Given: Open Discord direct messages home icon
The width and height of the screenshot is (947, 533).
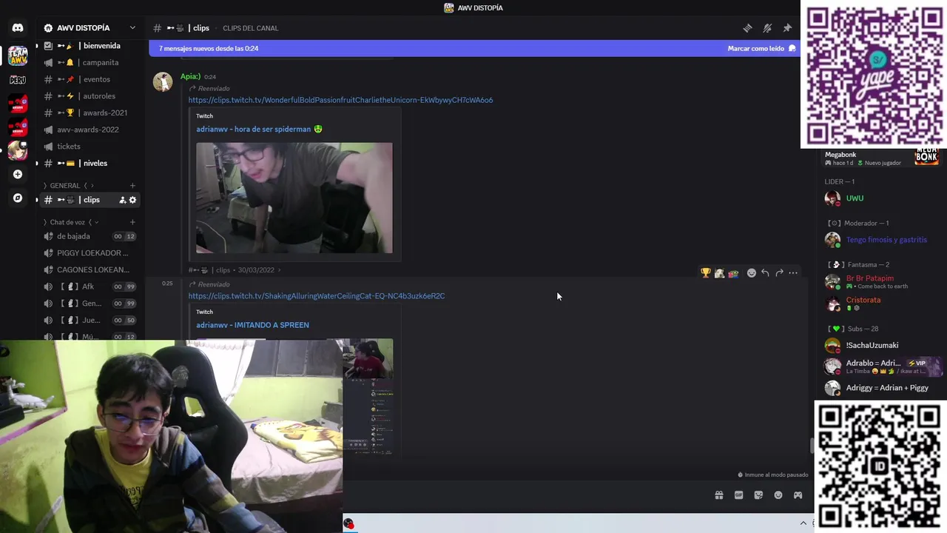Looking at the screenshot, I should (x=18, y=28).
